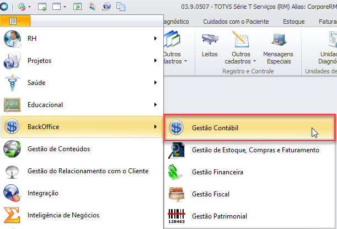Click the RH person icon
Image resolution: width=337 pixels, height=229 pixels.
pyautogui.click(x=12, y=39)
